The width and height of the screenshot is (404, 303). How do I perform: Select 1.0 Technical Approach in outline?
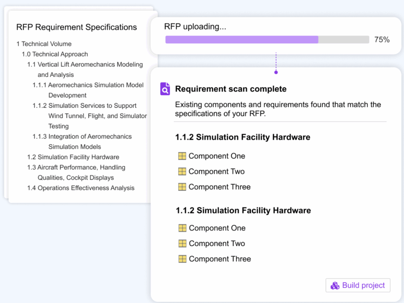coord(55,54)
